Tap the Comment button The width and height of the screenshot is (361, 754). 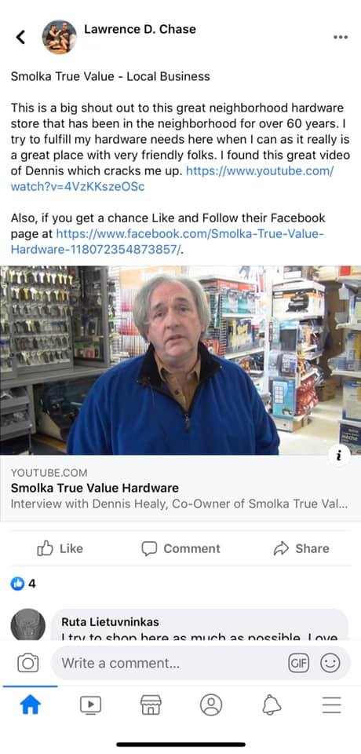(x=180, y=549)
